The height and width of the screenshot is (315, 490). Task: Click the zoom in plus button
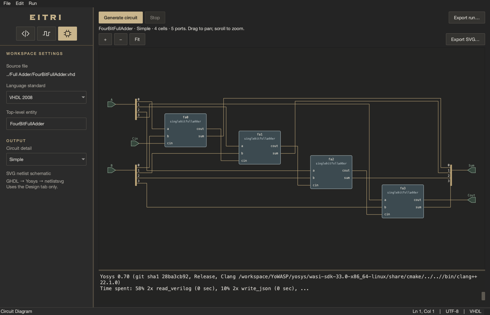click(x=105, y=40)
